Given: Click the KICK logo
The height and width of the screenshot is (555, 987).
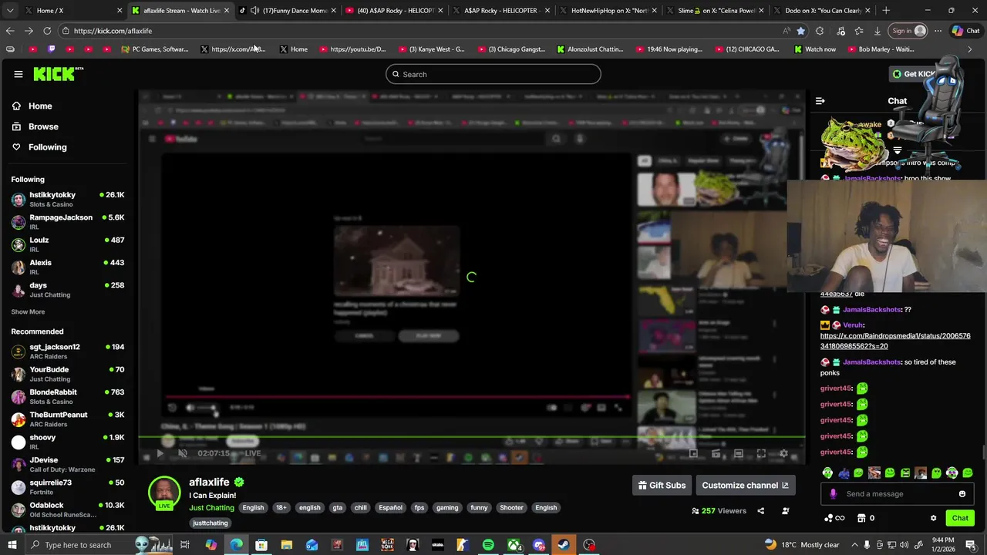Looking at the screenshot, I should click(x=58, y=74).
